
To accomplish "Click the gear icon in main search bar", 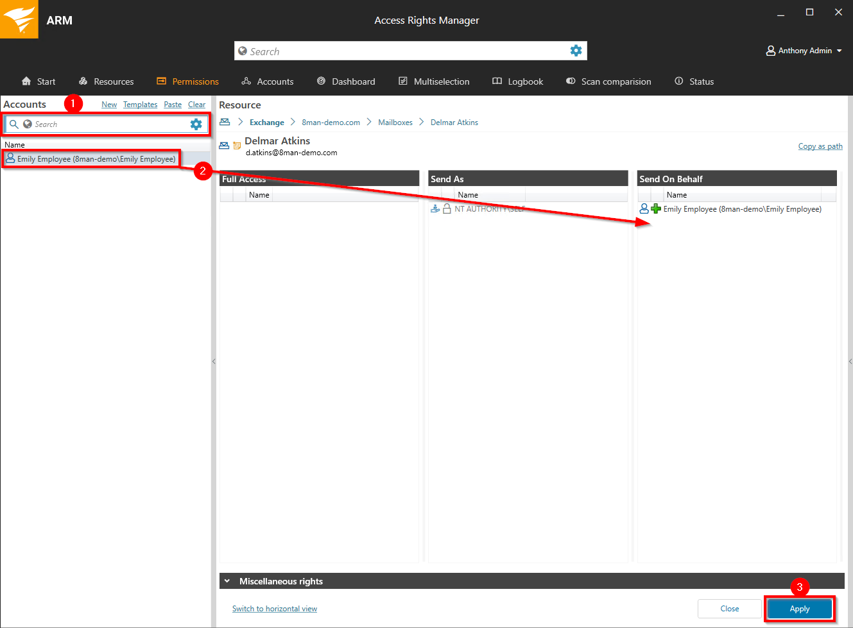I will tap(576, 51).
